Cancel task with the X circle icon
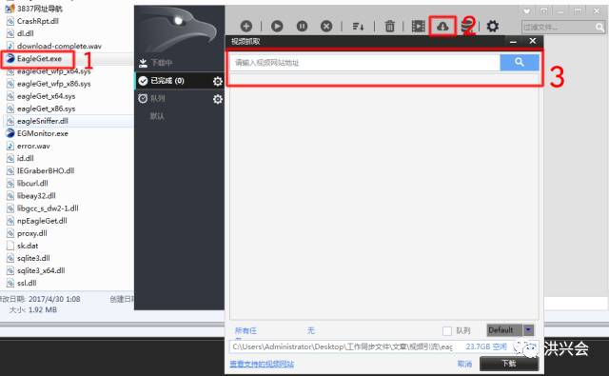609x376 pixels. (326, 26)
